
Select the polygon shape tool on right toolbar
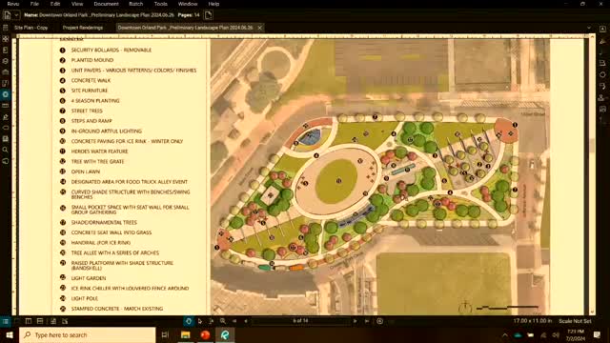[602, 74]
